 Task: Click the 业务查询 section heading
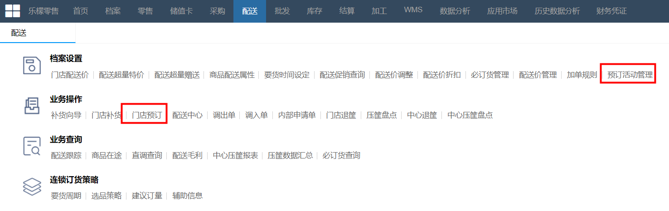coord(66,139)
